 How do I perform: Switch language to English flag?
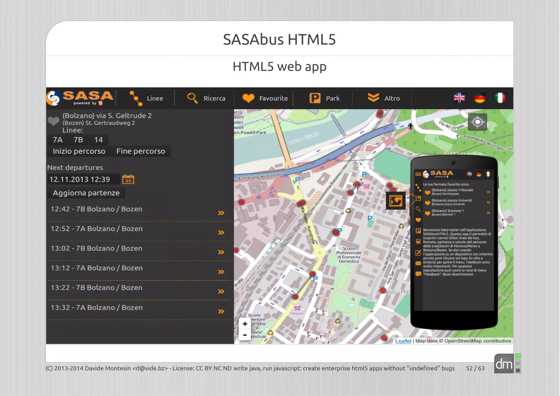tap(459, 98)
